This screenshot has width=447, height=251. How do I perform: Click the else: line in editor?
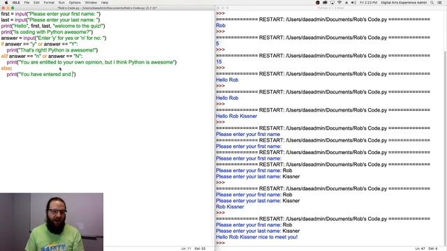coord(6,68)
